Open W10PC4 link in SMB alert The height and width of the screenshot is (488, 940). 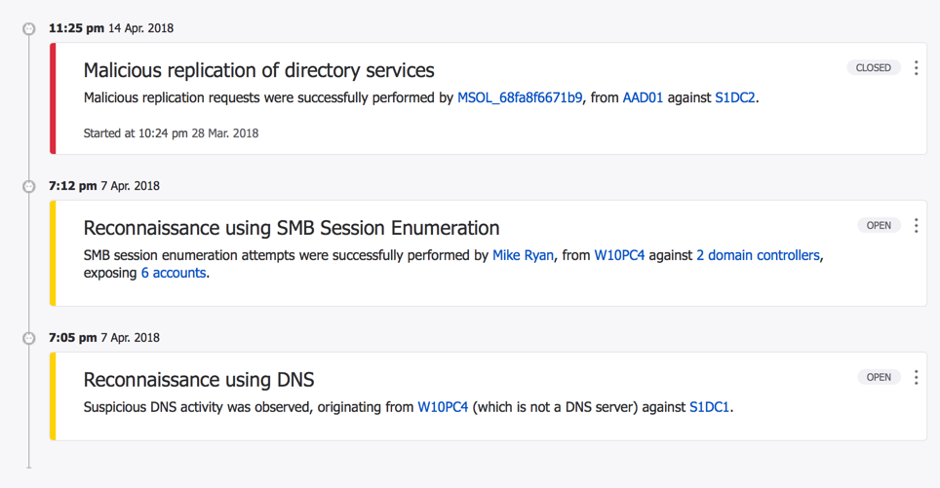click(619, 255)
